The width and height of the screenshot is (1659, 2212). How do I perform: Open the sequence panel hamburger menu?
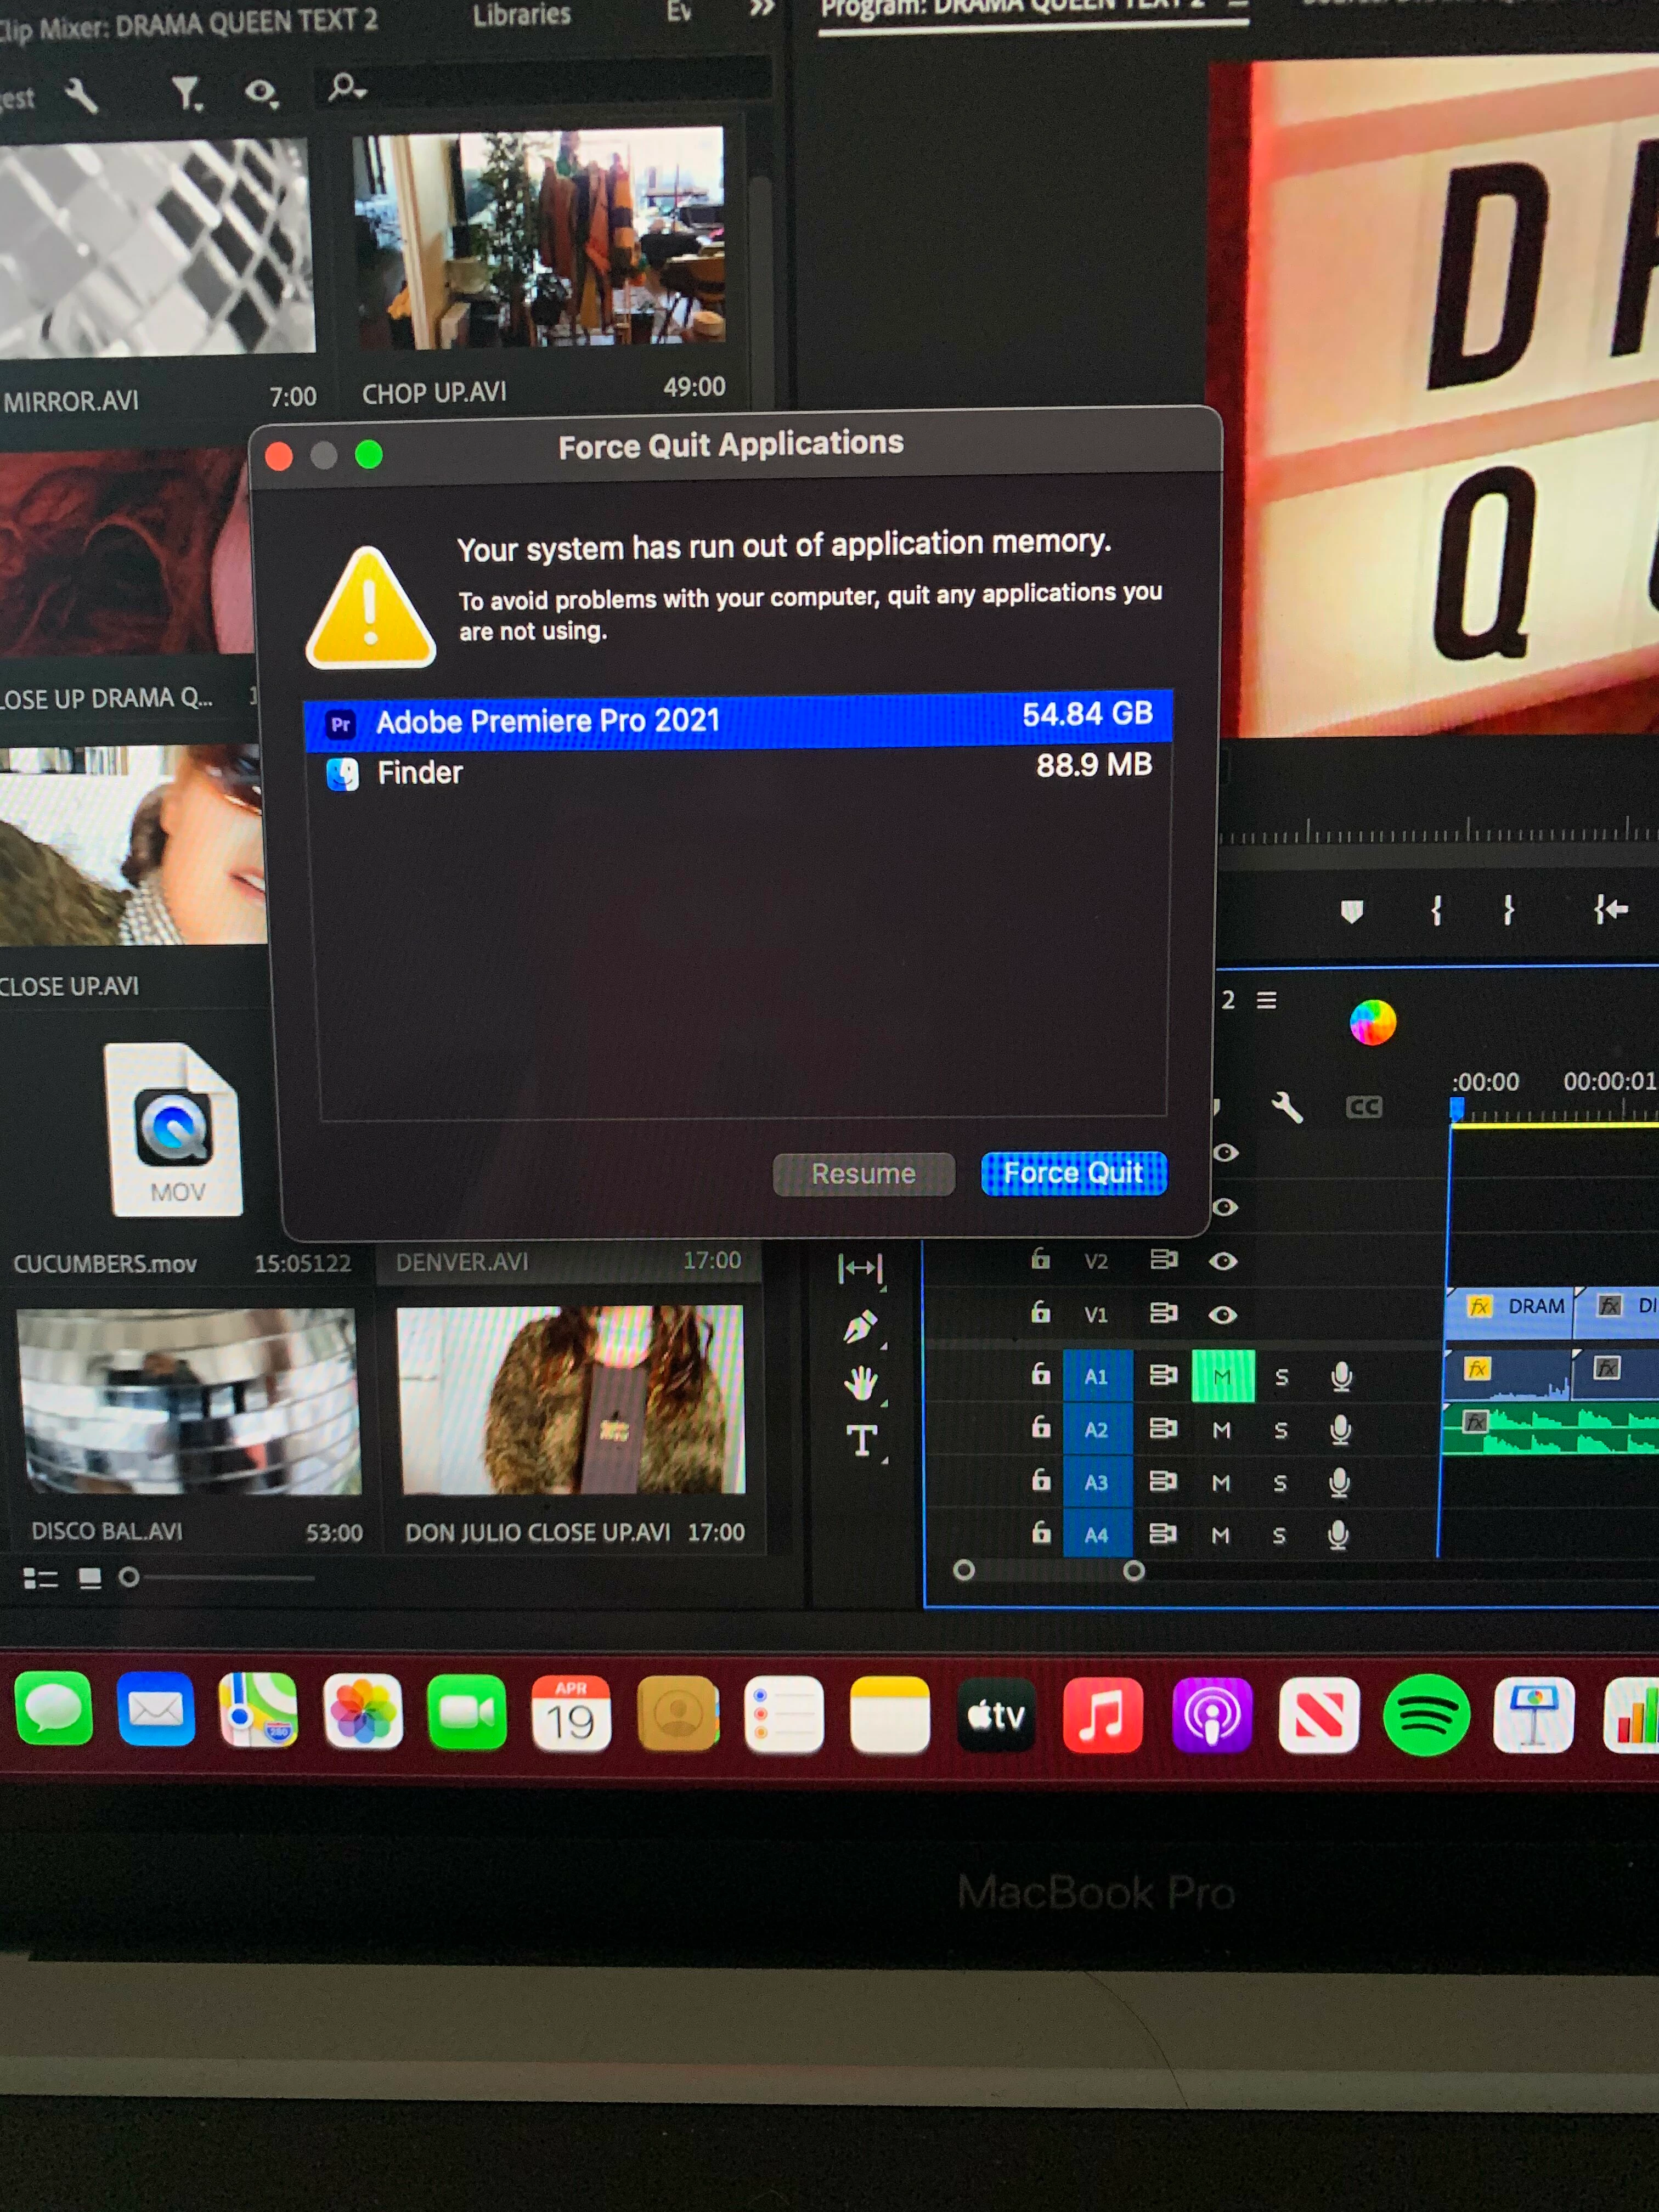1266,1000
